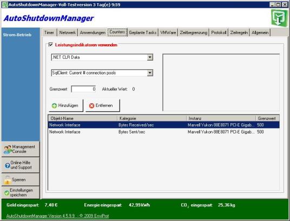
Task: Select the Counters tab
Action: [x=117, y=32]
